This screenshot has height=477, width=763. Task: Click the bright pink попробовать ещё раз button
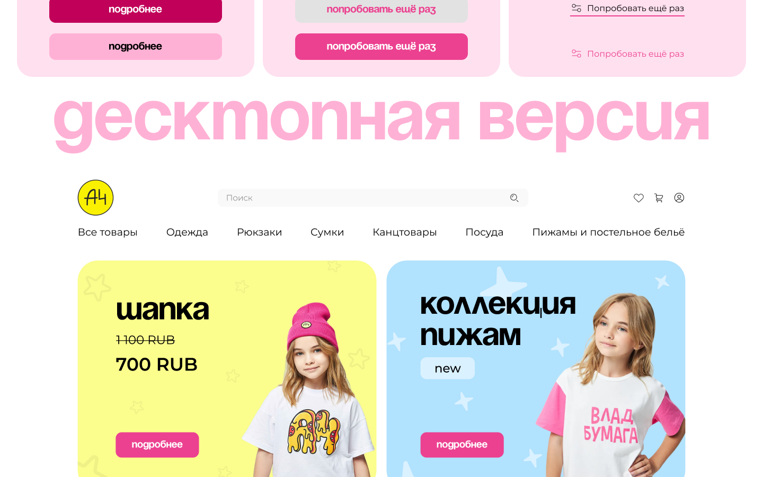[381, 47]
